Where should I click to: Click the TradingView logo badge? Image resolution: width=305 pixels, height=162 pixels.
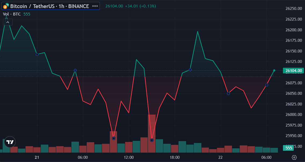(10, 142)
